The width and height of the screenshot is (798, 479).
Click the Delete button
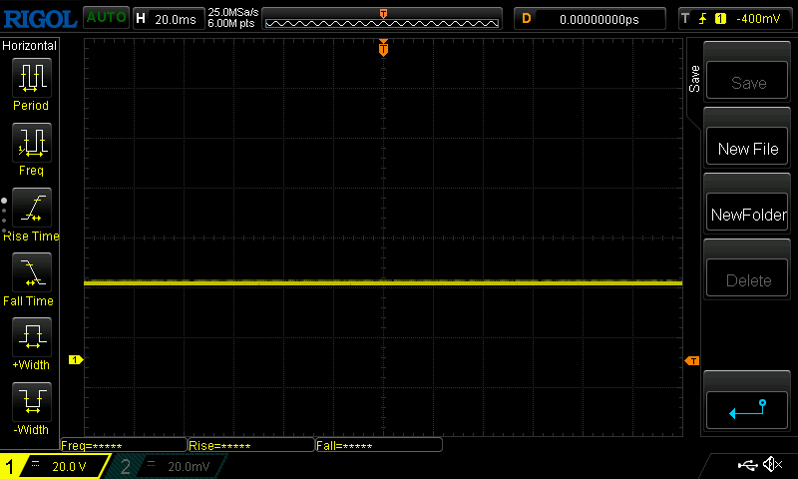pyautogui.click(x=747, y=277)
